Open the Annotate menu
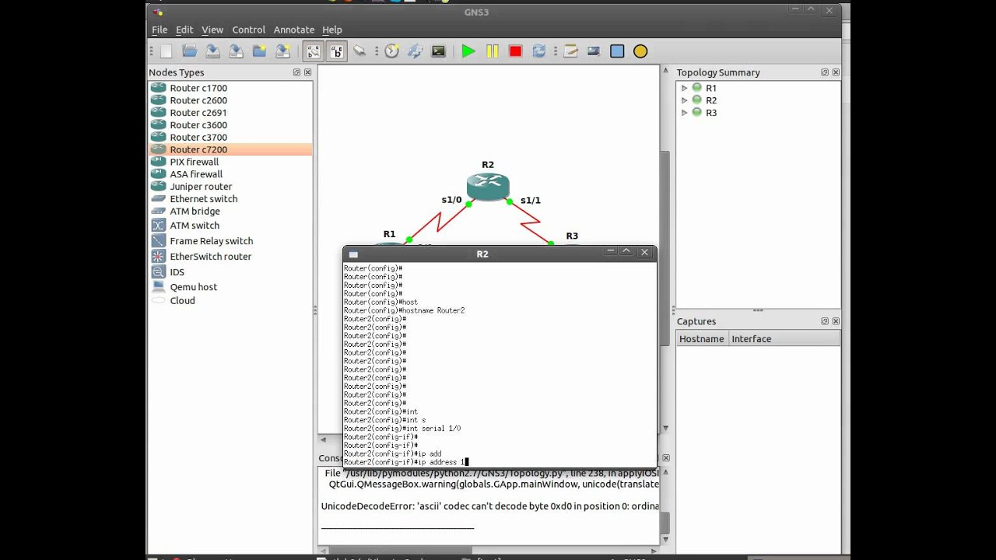This screenshot has height=560, width=996. pyautogui.click(x=294, y=30)
